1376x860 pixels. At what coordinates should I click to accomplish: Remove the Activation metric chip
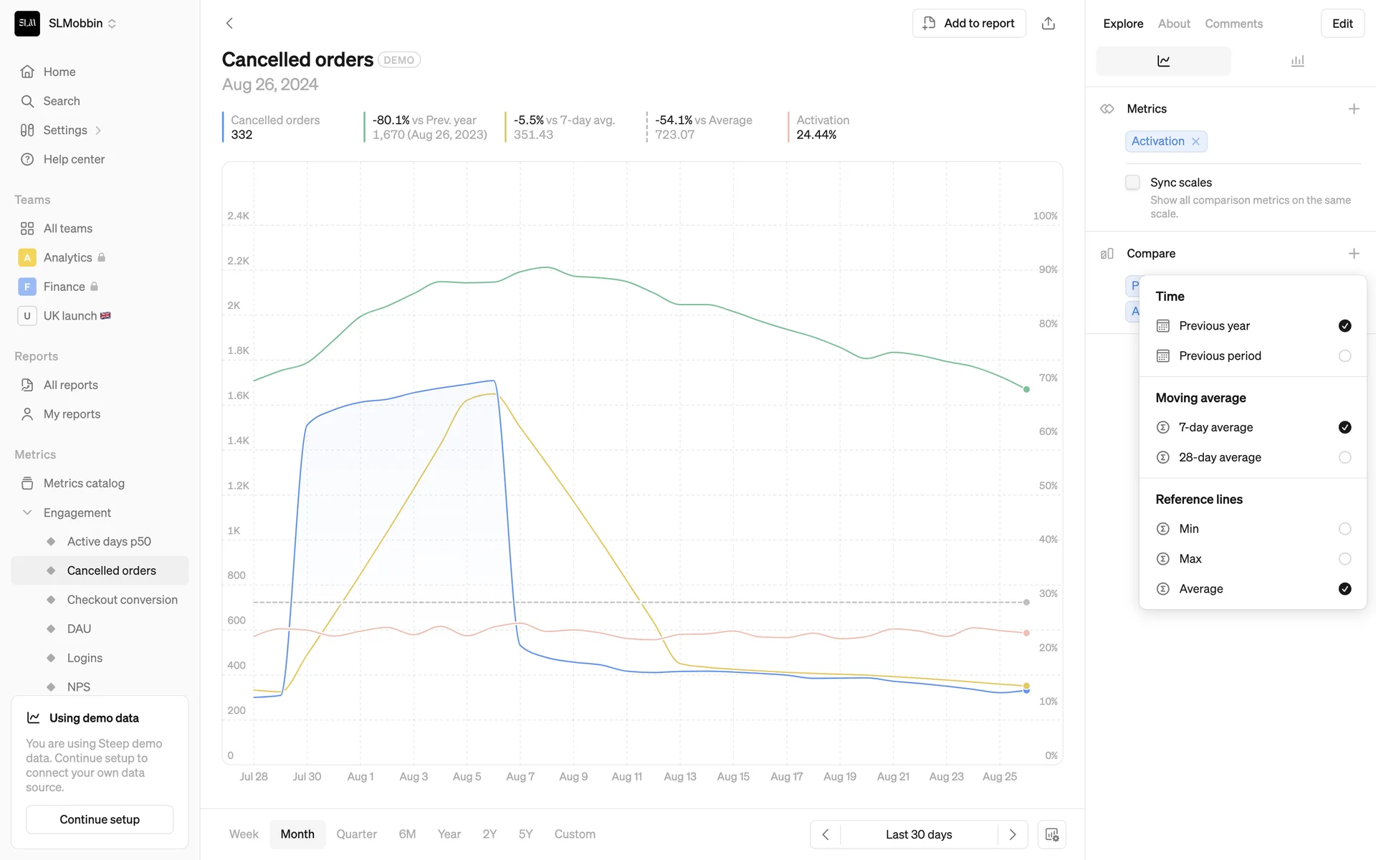point(1195,142)
